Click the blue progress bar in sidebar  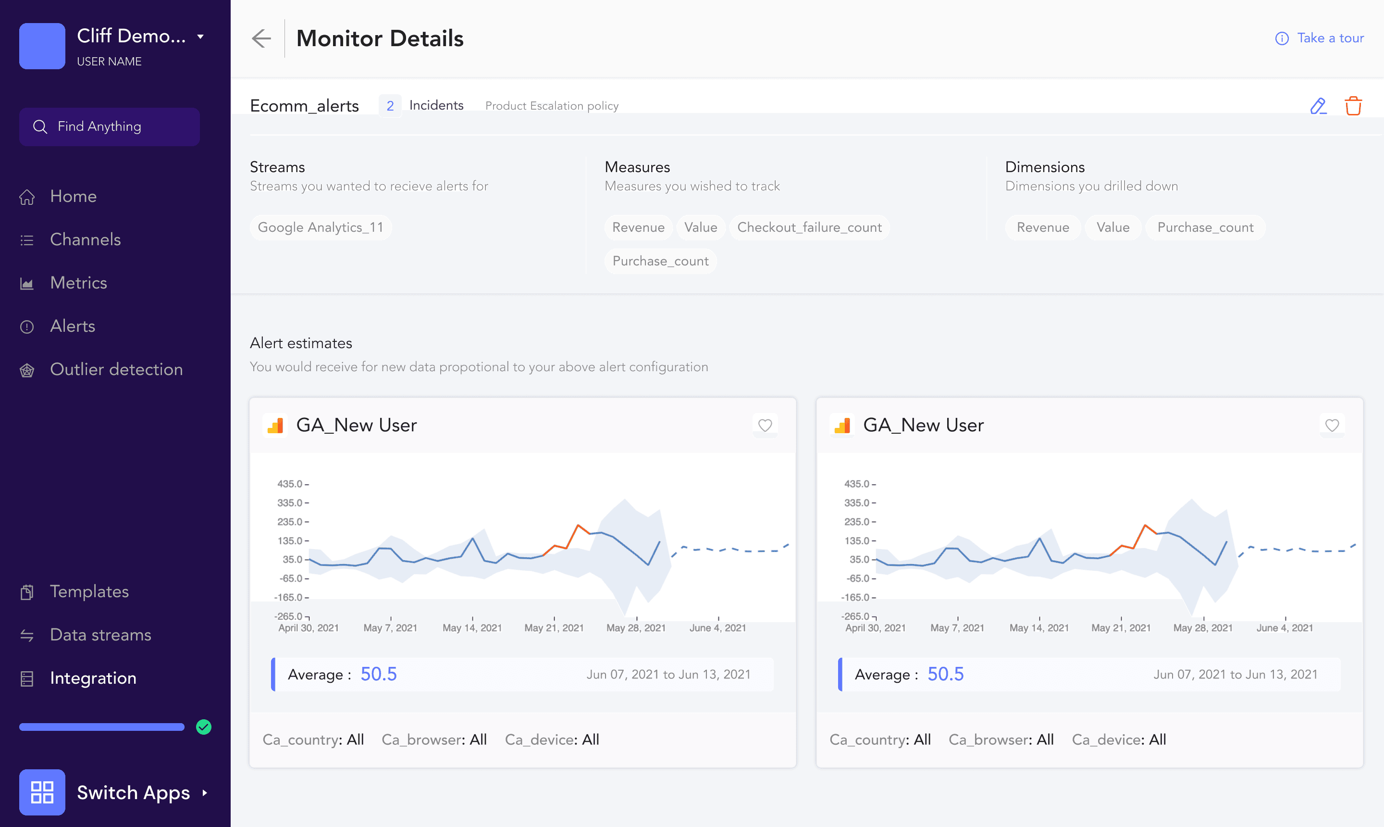[x=102, y=727]
